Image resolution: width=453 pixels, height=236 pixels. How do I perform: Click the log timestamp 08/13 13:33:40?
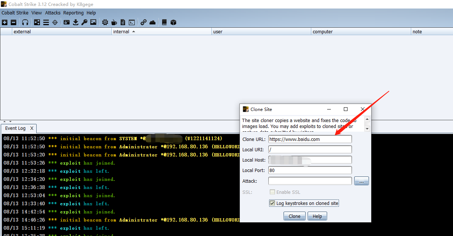tap(24, 203)
